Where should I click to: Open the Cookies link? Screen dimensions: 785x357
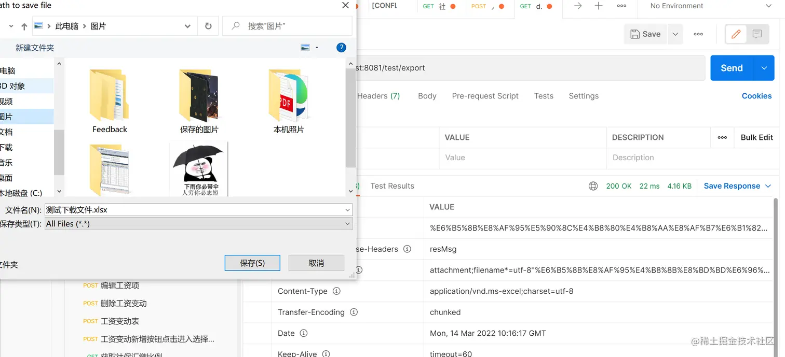pos(756,96)
